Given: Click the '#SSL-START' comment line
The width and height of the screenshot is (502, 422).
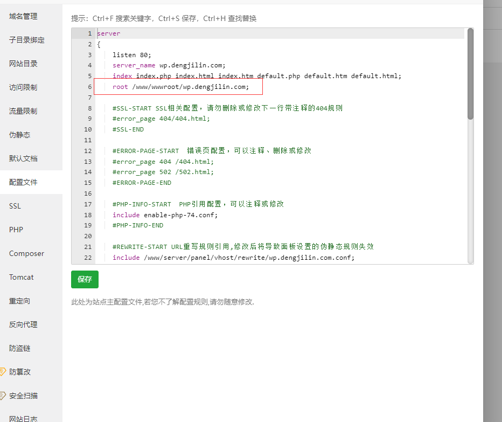Looking at the screenshot, I should [227, 108].
